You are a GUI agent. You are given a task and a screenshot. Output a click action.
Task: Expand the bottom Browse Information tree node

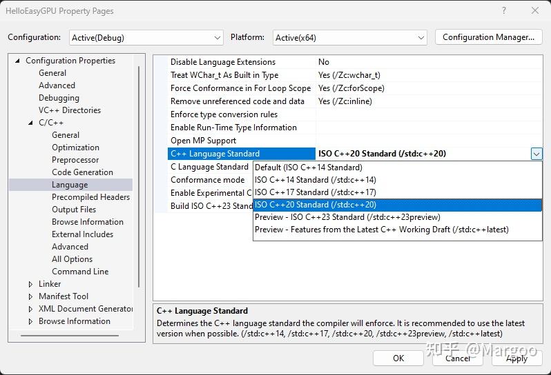[30, 321]
